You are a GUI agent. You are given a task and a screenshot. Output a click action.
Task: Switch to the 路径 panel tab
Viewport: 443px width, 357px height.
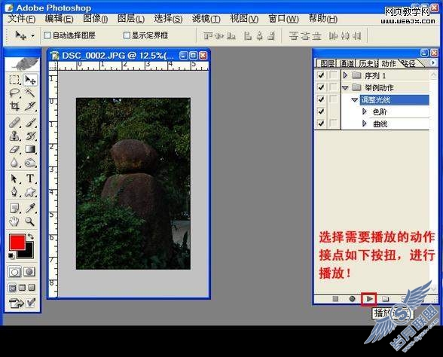point(409,63)
